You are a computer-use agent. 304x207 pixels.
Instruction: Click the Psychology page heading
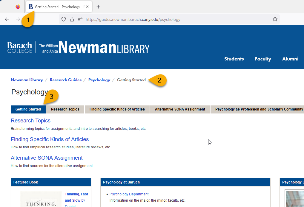[30, 92]
